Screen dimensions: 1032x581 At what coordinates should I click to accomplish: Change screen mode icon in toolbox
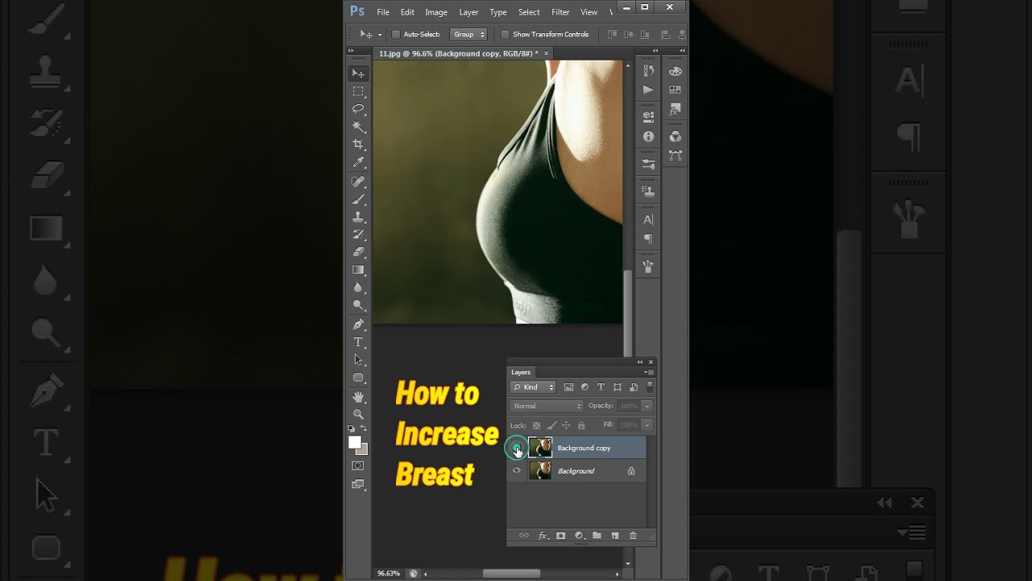click(358, 484)
